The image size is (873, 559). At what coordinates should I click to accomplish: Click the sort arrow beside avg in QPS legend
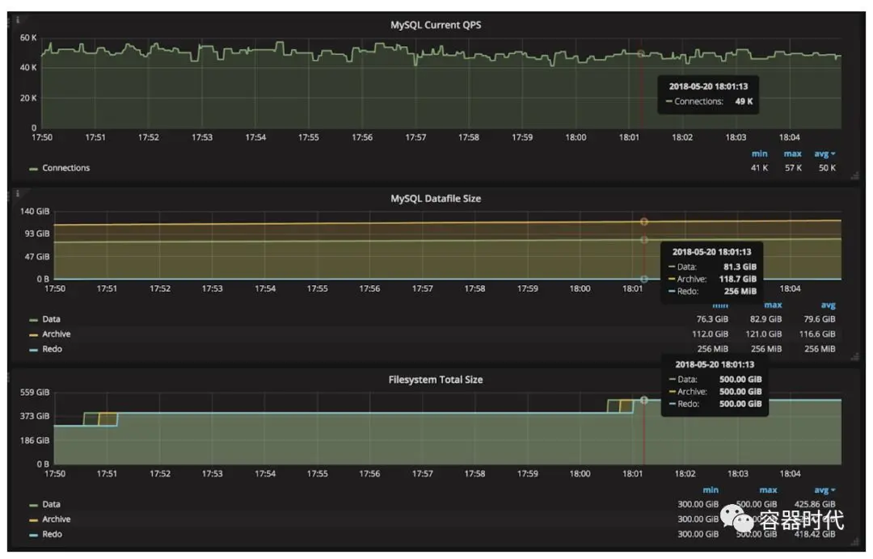tap(833, 154)
